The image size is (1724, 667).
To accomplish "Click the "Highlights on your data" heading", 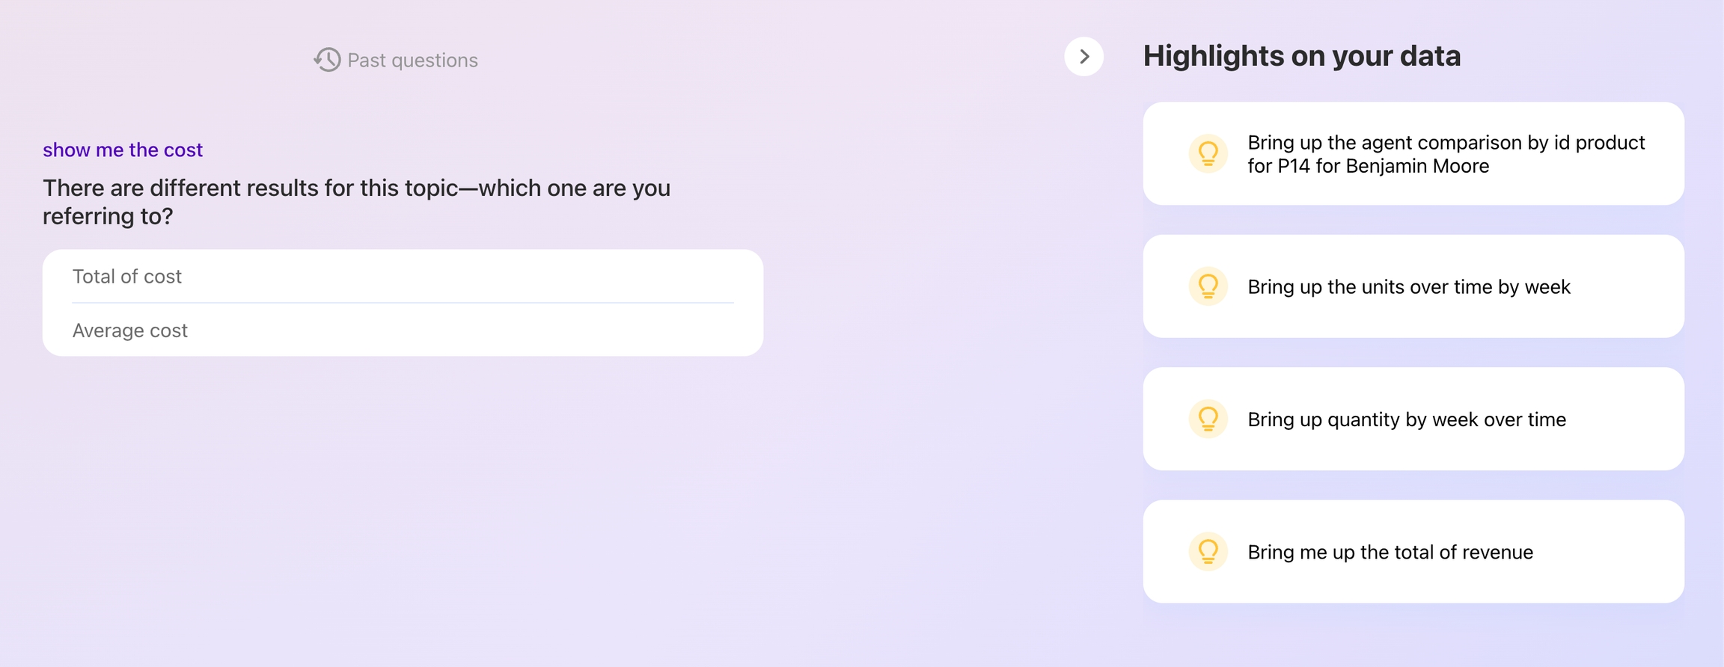I will 1301,56.
